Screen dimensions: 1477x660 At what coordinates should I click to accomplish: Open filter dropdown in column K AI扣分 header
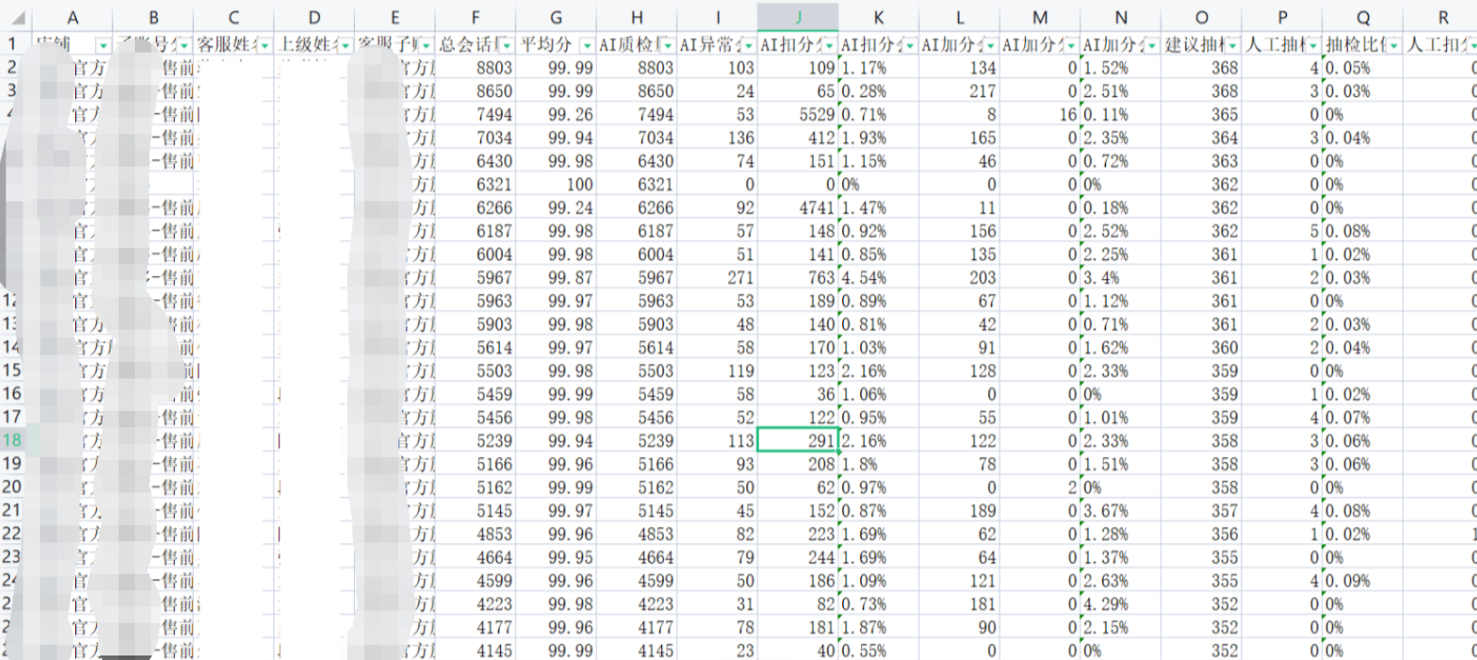[x=909, y=45]
